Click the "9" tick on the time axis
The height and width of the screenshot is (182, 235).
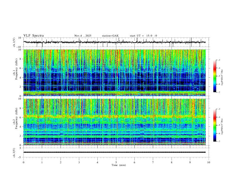(x=190, y=162)
